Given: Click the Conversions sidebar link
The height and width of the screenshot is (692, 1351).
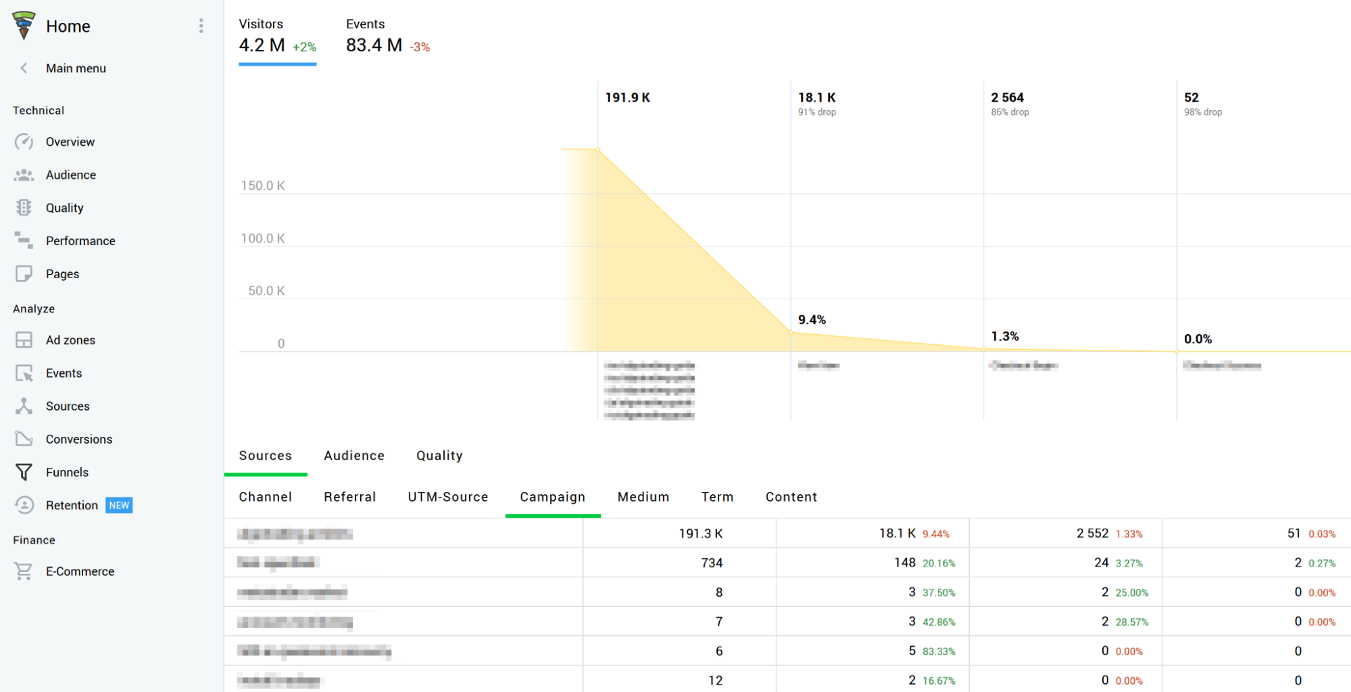Looking at the screenshot, I should click(79, 439).
